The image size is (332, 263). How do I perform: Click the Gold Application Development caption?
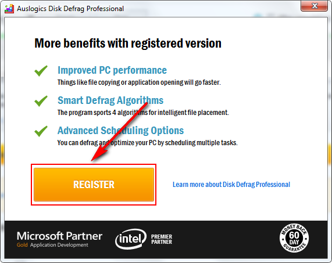tap(52, 245)
